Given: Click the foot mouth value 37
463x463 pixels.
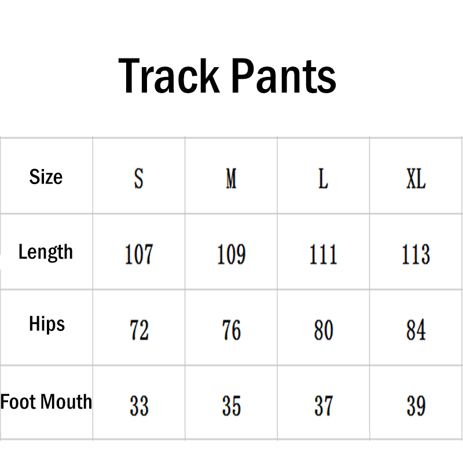Looking at the screenshot, I should (323, 406).
